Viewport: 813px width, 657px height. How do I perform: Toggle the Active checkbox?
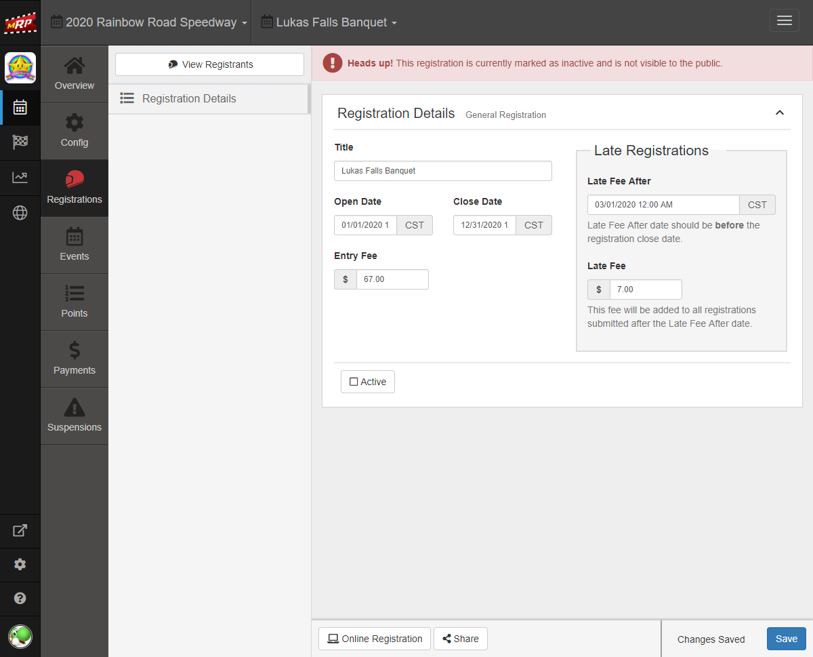(368, 382)
